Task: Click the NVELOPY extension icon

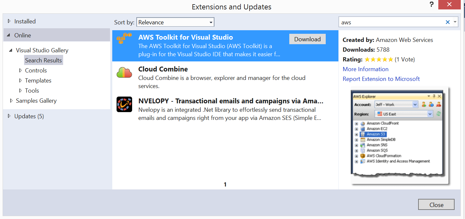Action: 124,104
